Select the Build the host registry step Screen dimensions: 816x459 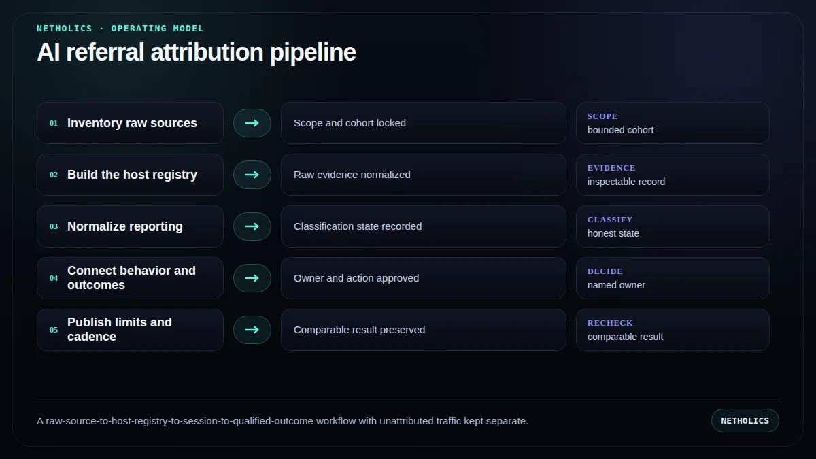click(130, 175)
